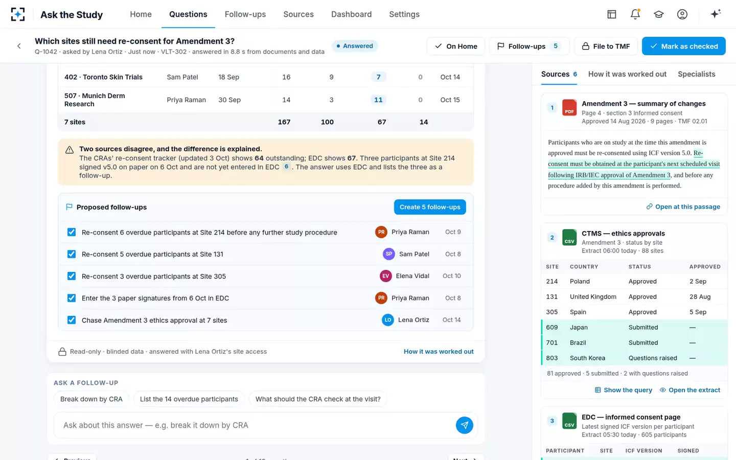Click the PDF icon for Amendment 3 summary
Screen dimensions: 736x460
tap(569, 107)
